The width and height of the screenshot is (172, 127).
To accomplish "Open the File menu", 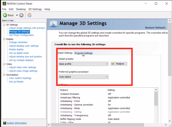I will (x=4, y=9).
